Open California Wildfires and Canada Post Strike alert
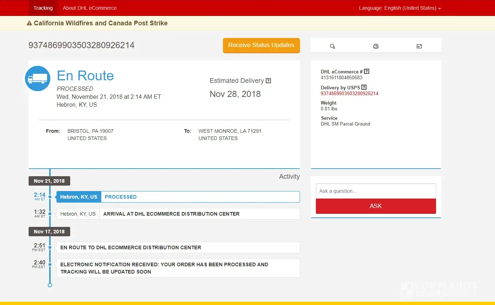The height and width of the screenshot is (305, 495). coord(101,23)
